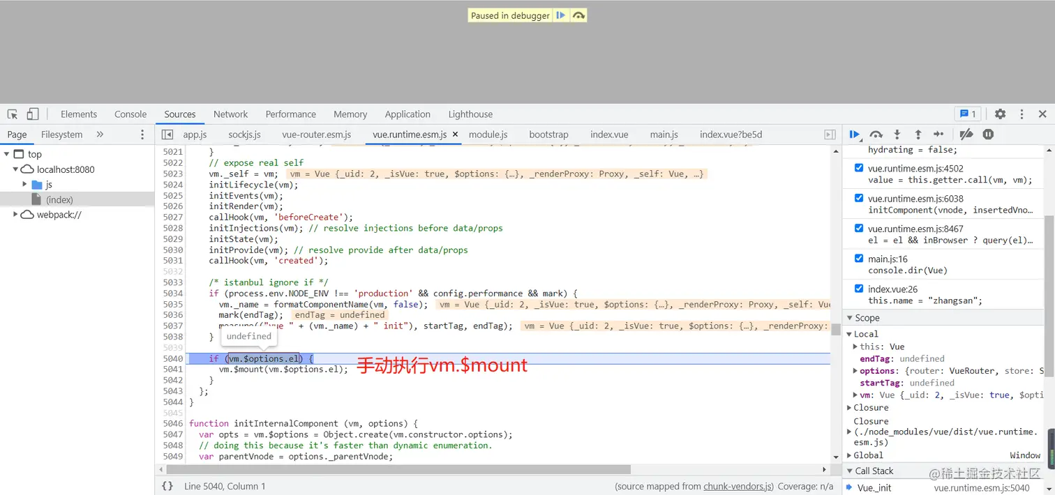The width and height of the screenshot is (1055, 495).
Task: Step into next function call
Action: (897, 135)
